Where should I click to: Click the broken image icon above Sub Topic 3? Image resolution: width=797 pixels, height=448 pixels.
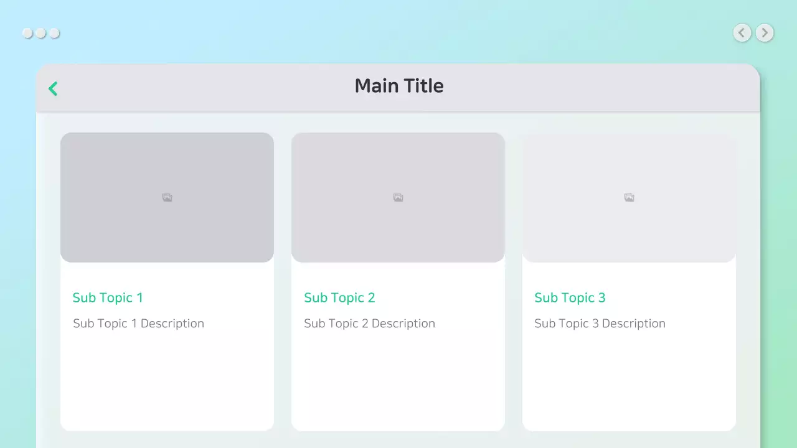pyautogui.click(x=629, y=198)
